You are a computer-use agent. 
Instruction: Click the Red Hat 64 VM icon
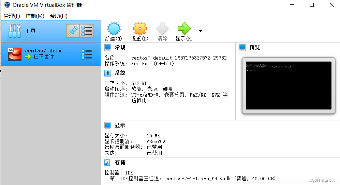(15, 54)
